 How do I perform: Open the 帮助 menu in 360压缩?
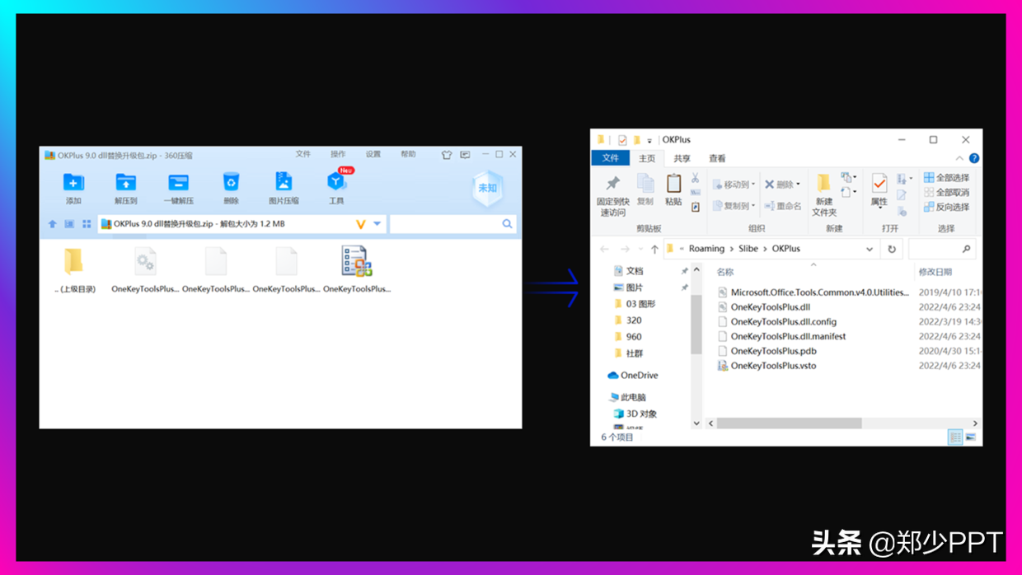(408, 154)
